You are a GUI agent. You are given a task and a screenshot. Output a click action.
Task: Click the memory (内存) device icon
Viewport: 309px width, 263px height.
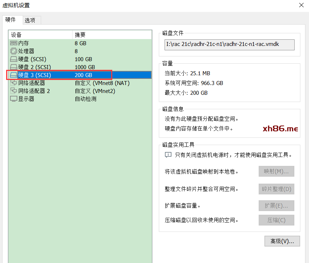[14, 43]
